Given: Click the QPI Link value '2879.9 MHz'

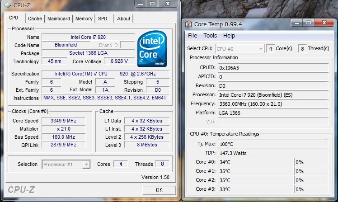Looking at the screenshot, I should pyautogui.click(x=64, y=145).
